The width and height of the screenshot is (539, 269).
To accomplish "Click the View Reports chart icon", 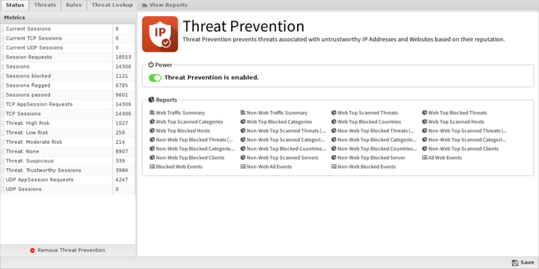I will tap(145, 5).
